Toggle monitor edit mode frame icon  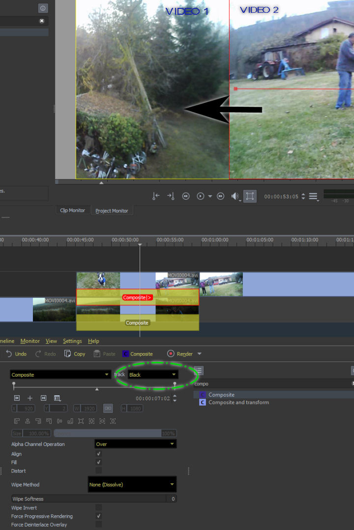tap(250, 196)
